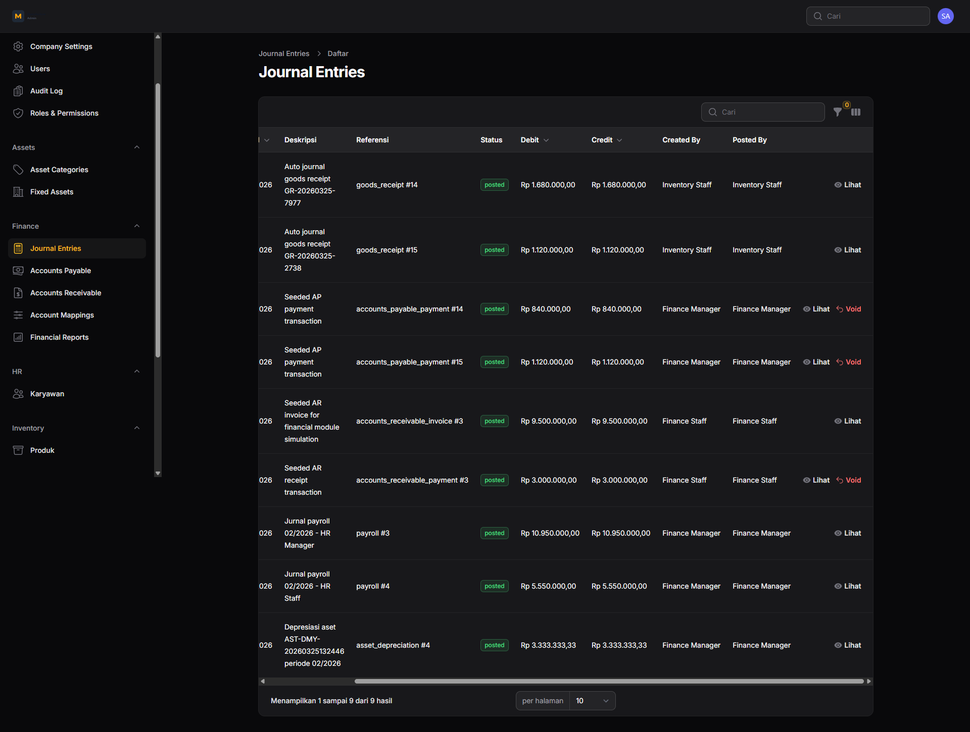
Task: Click the M app logo
Action: click(18, 16)
